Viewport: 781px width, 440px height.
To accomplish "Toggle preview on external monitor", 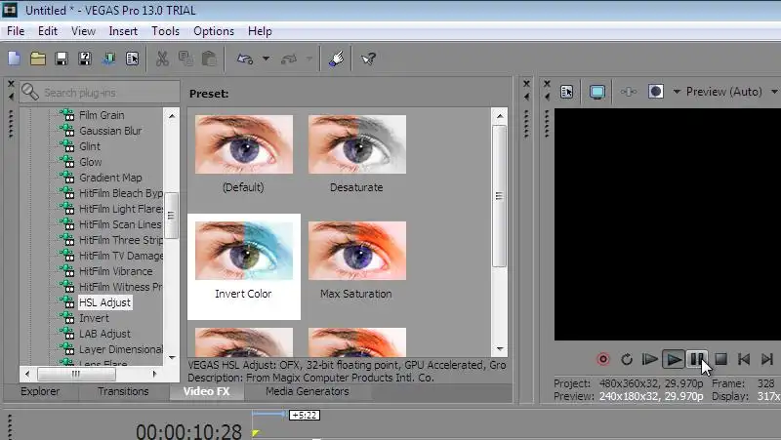I will pos(597,92).
